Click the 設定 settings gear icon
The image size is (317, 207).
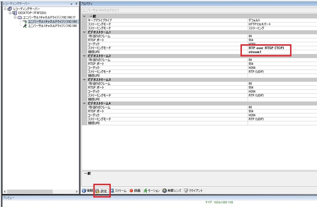point(97,190)
